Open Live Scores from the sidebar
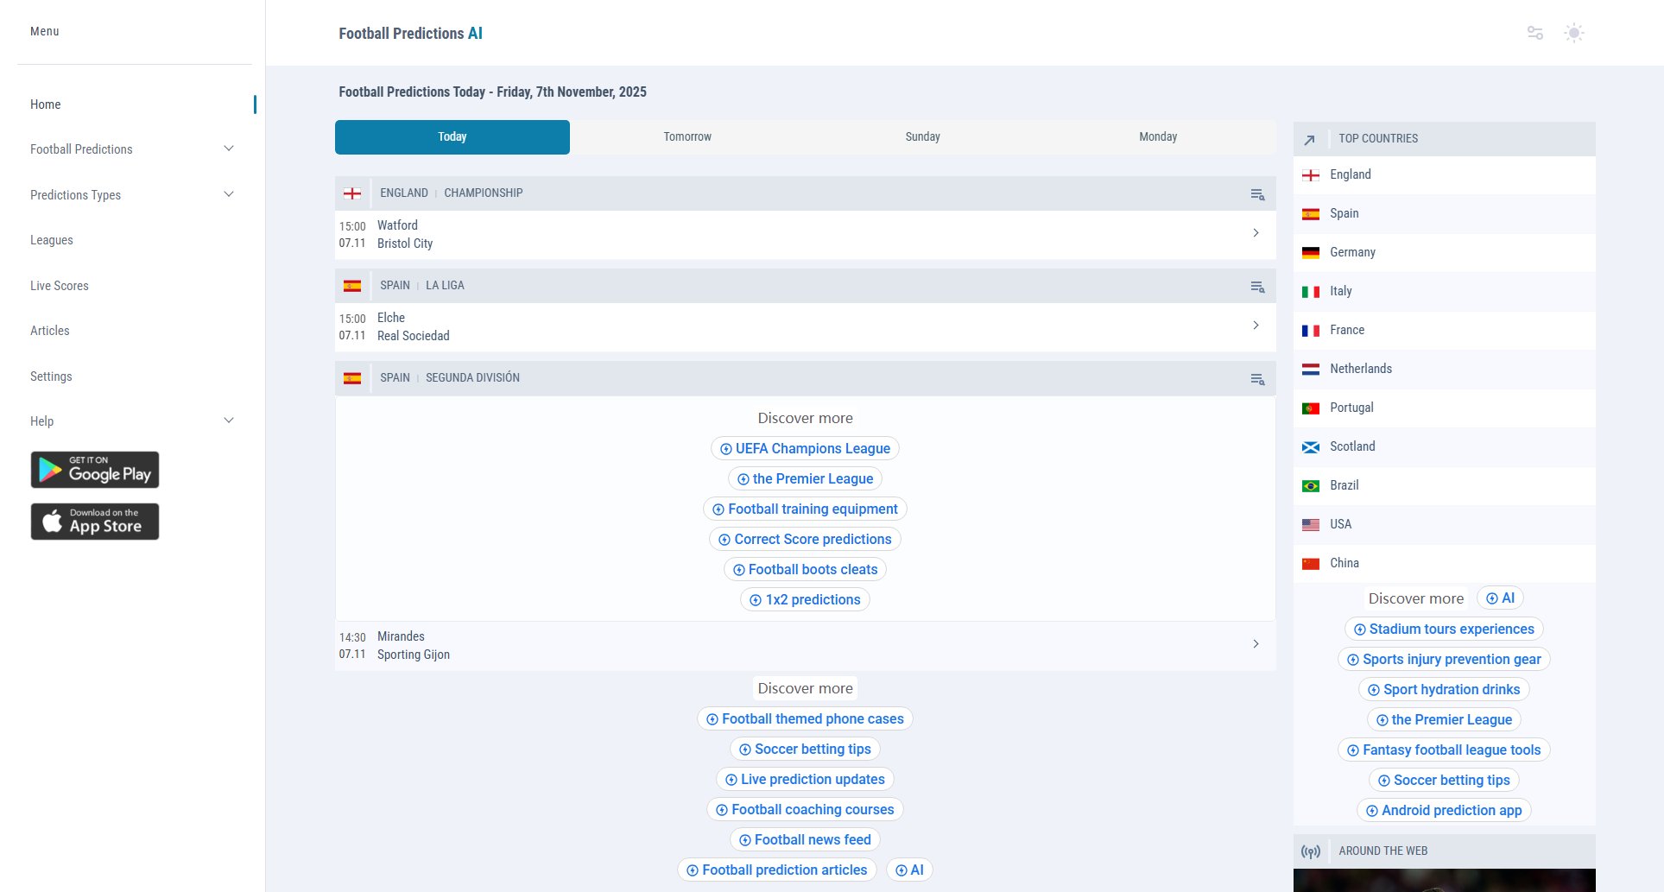The image size is (1664, 892). tap(60, 286)
